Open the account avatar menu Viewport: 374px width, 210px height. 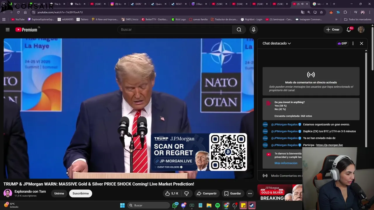pos(361,29)
